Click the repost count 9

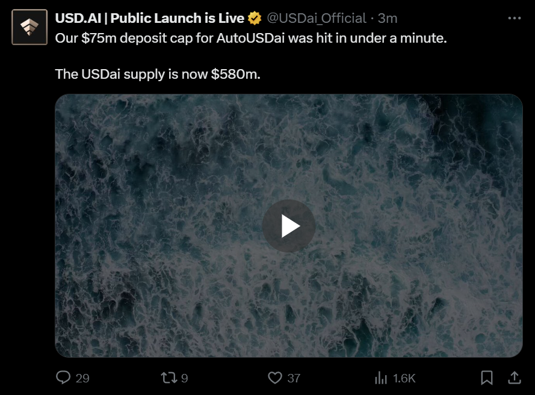click(184, 378)
